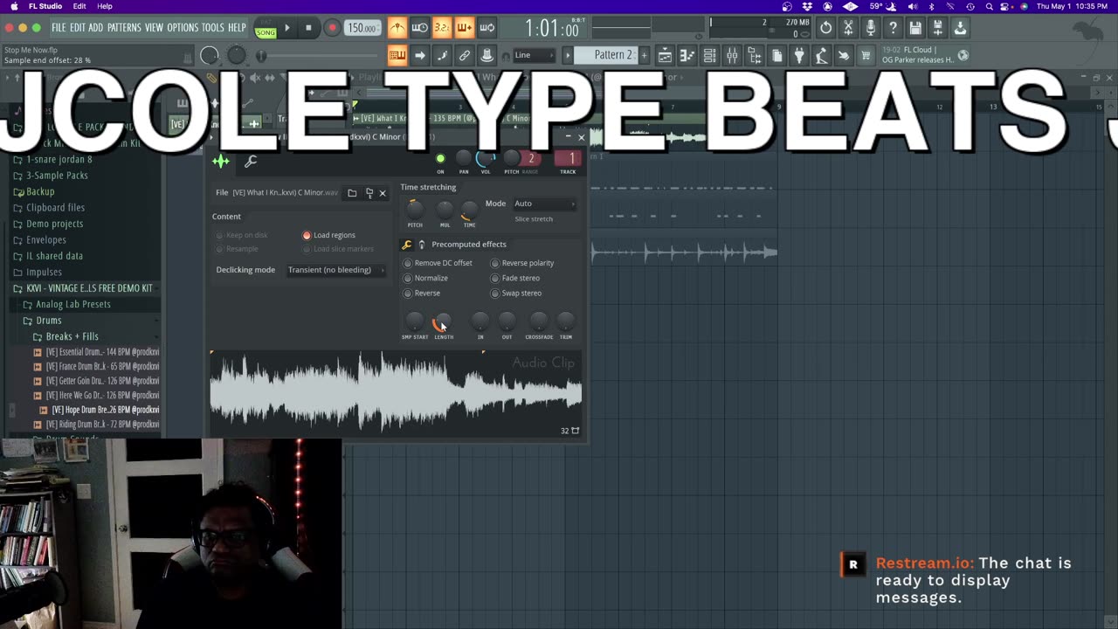Viewport: 1118px width, 629px height.
Task: Select the Hope Drum Break file in browser
Action: 104,410
